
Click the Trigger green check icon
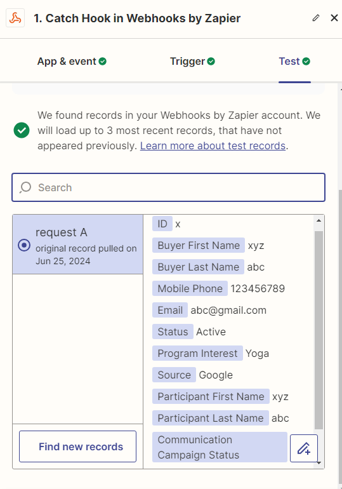tap(211, 62)
